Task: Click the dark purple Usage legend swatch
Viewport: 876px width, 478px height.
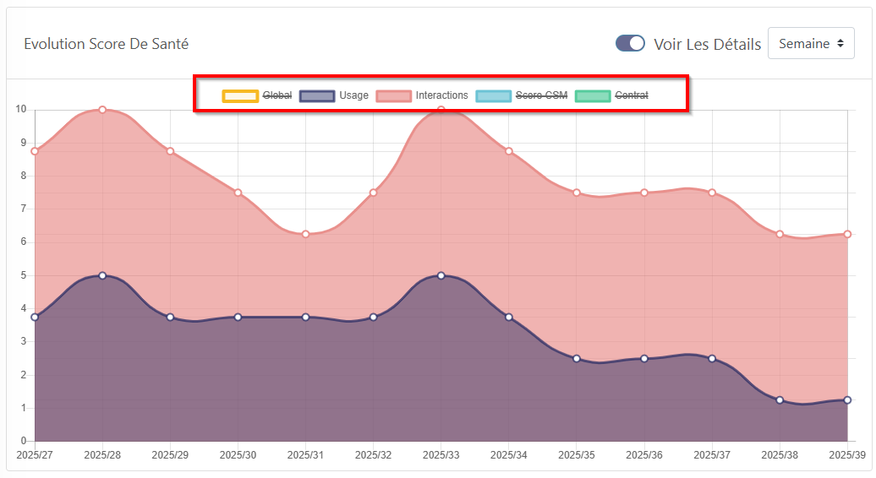Action: [x=317, y=95]
